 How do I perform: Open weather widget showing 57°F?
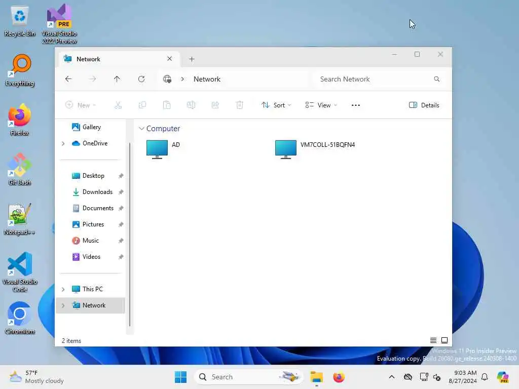pos(36,377)
